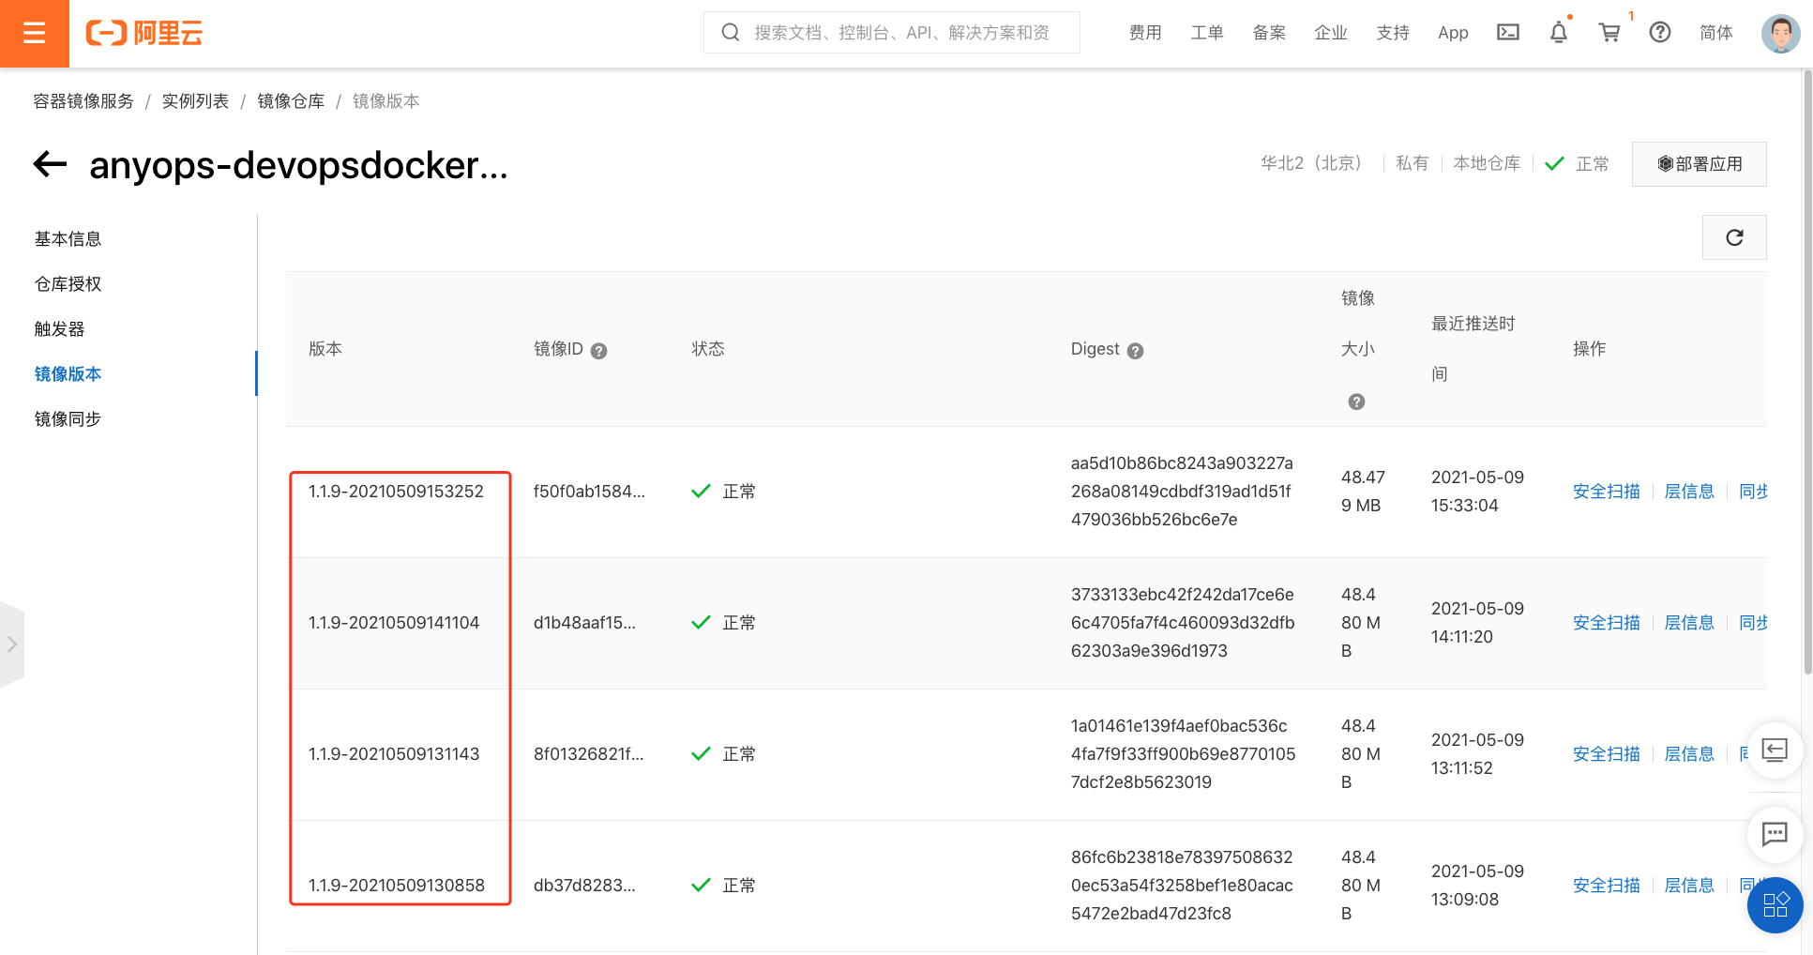Go to 实例列表 breadcrumb
Image resolution: width=1813 pixels, height=955 pixels.
pyautogui.click(x=195, y=101)
